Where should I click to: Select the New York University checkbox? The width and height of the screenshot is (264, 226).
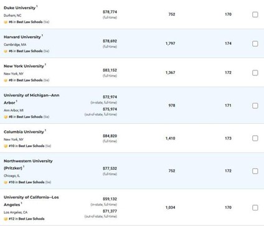[255, 73]
